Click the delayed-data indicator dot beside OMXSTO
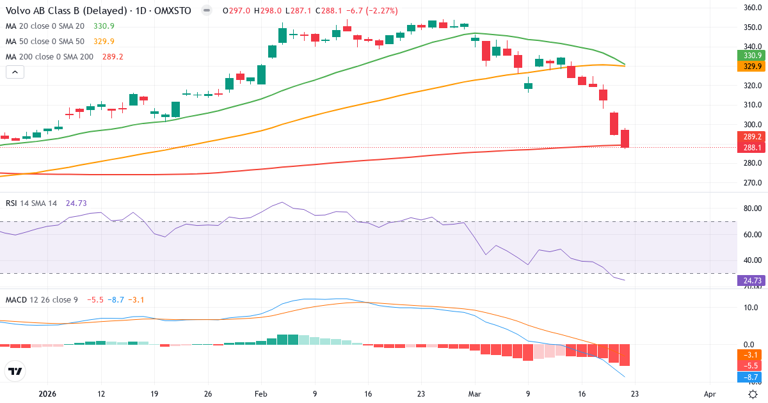768x403 pixels. coord(205,10)
